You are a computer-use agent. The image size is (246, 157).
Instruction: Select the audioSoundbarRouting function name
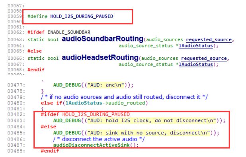102,39
